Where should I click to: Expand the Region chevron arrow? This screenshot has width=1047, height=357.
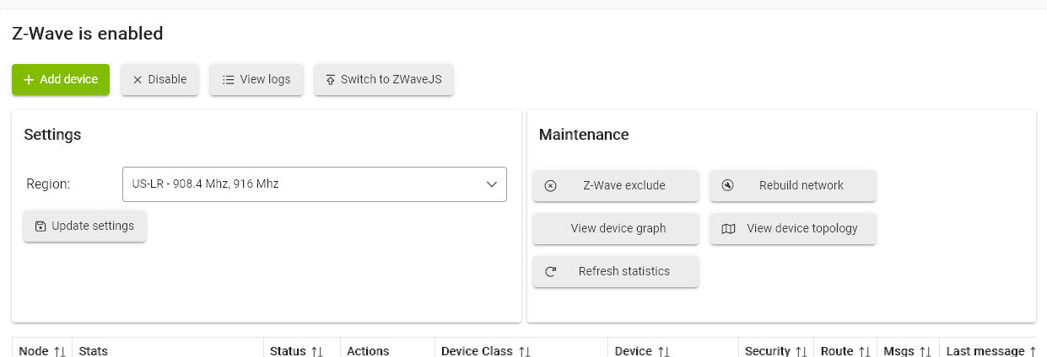point(492,184)
